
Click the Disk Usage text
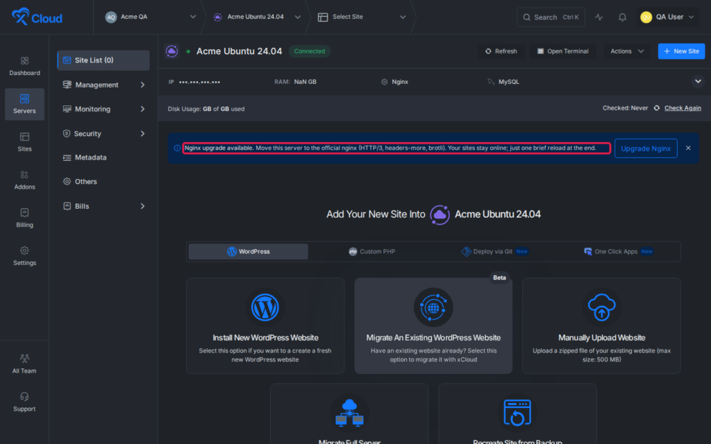[x=206, y=109]
